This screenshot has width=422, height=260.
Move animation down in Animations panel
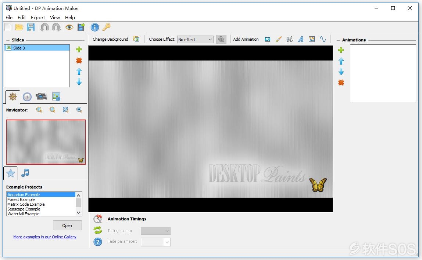click(341, 72)
